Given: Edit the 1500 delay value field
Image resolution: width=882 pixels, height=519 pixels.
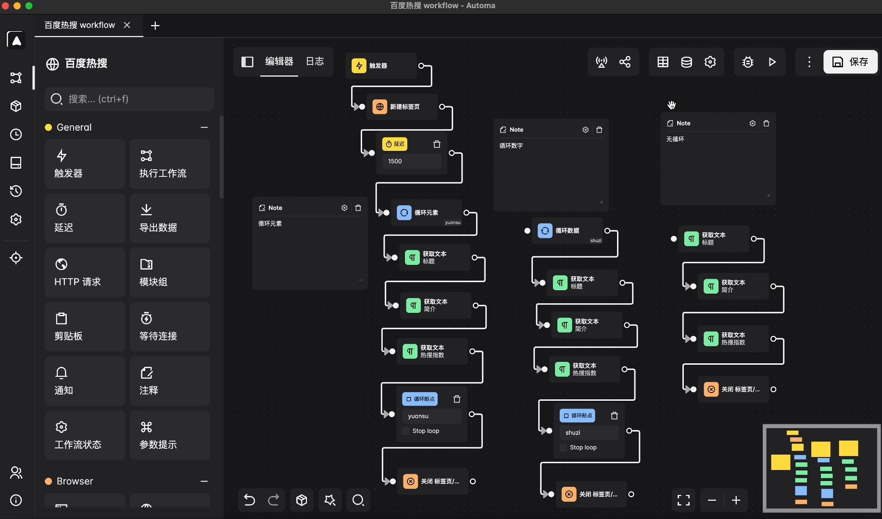Looking at the screenshot, I should (412, 161).
